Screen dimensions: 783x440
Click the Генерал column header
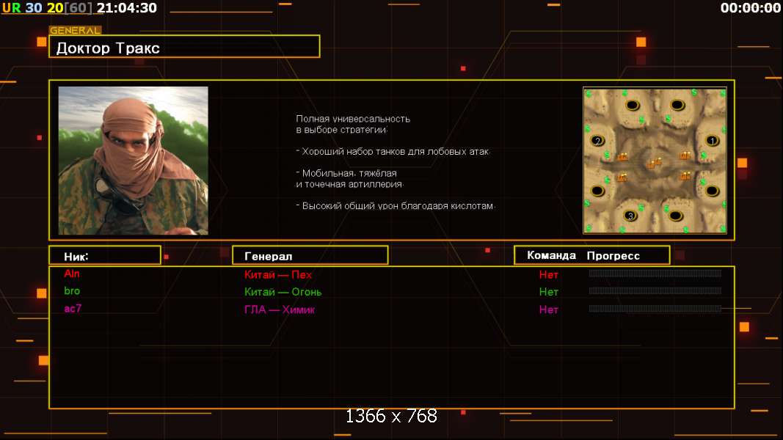click(x=310, y=255)
